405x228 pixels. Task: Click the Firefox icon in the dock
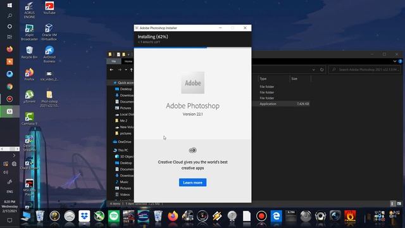pyautogui.click(x=173, y=216)
